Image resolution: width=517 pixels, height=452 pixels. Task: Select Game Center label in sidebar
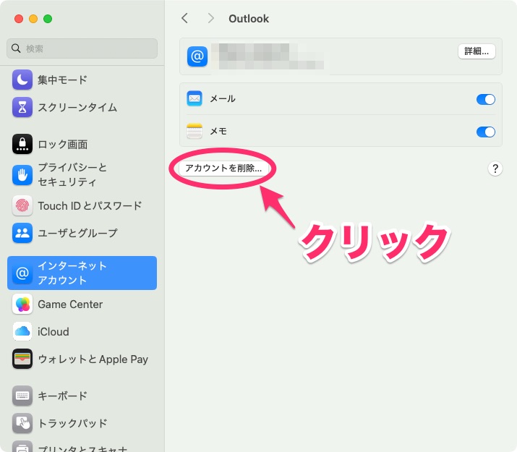tap(70, 304)
